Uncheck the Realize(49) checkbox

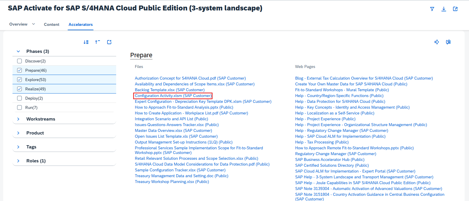(19, 89)
